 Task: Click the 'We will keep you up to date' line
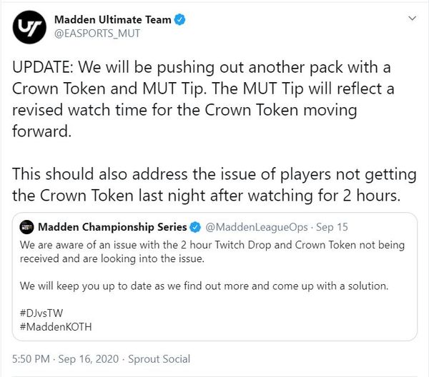(x=204, y=286)
